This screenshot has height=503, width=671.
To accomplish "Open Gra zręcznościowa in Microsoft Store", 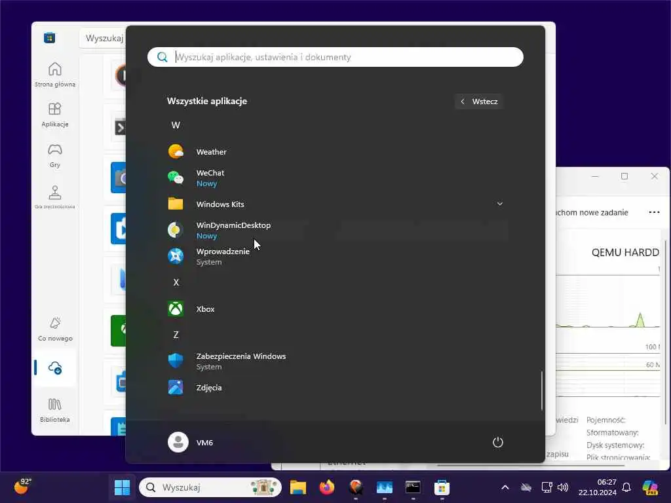I will [55, 196].
